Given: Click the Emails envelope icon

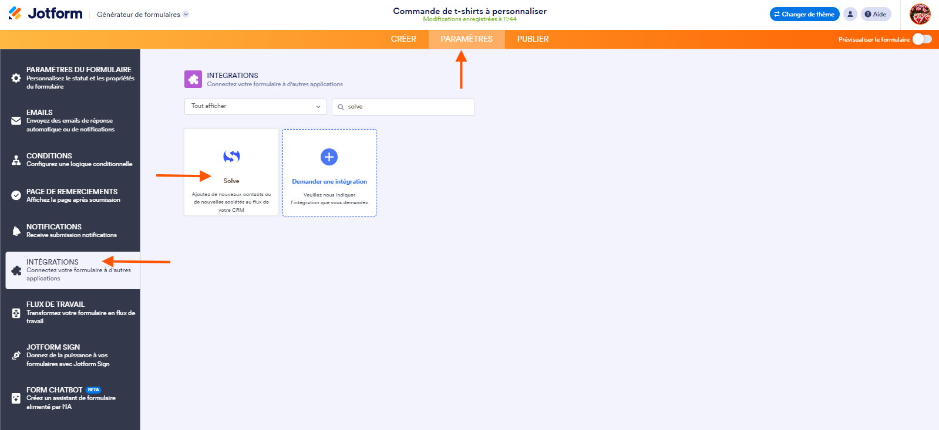Looking at the screenshot, I should pos(16,121).
